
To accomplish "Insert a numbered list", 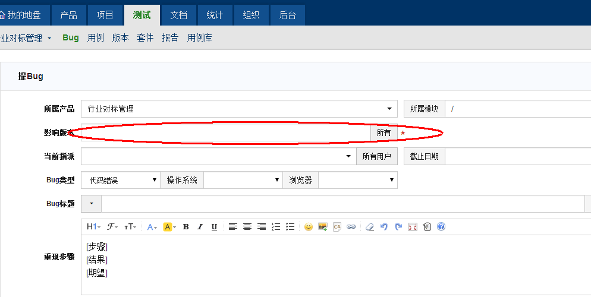I will 276,226.
